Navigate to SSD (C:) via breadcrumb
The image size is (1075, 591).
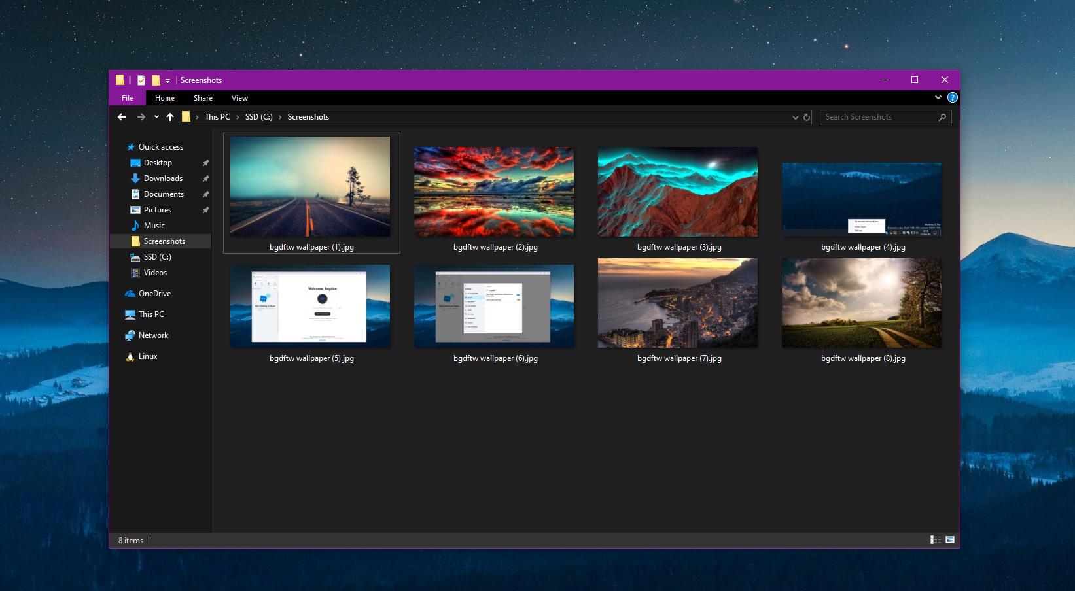[x=259, y=116]
